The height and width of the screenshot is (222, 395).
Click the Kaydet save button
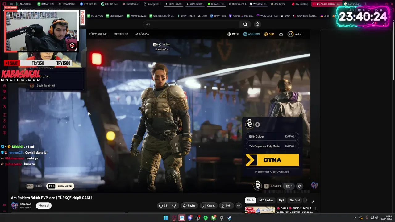click(x=208, y=206)
